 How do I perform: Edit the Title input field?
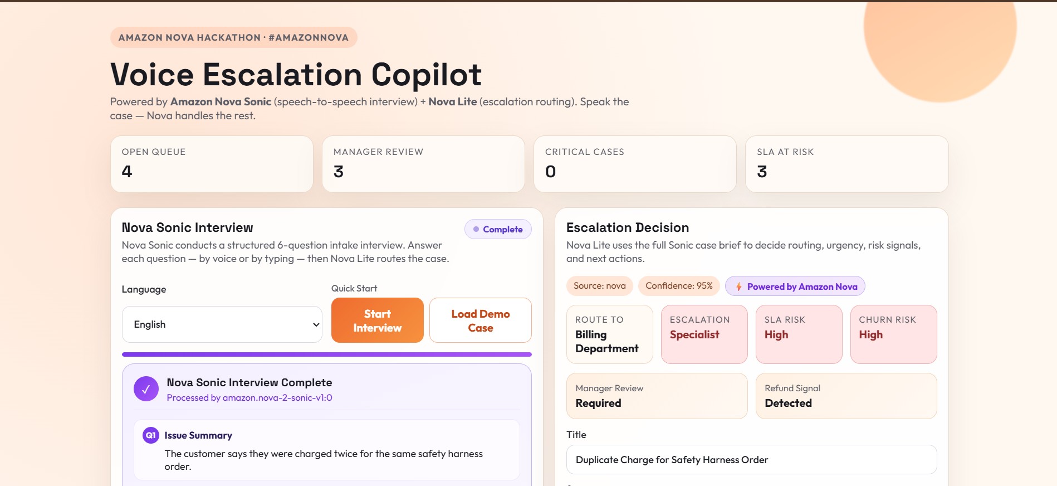(752, 460)
